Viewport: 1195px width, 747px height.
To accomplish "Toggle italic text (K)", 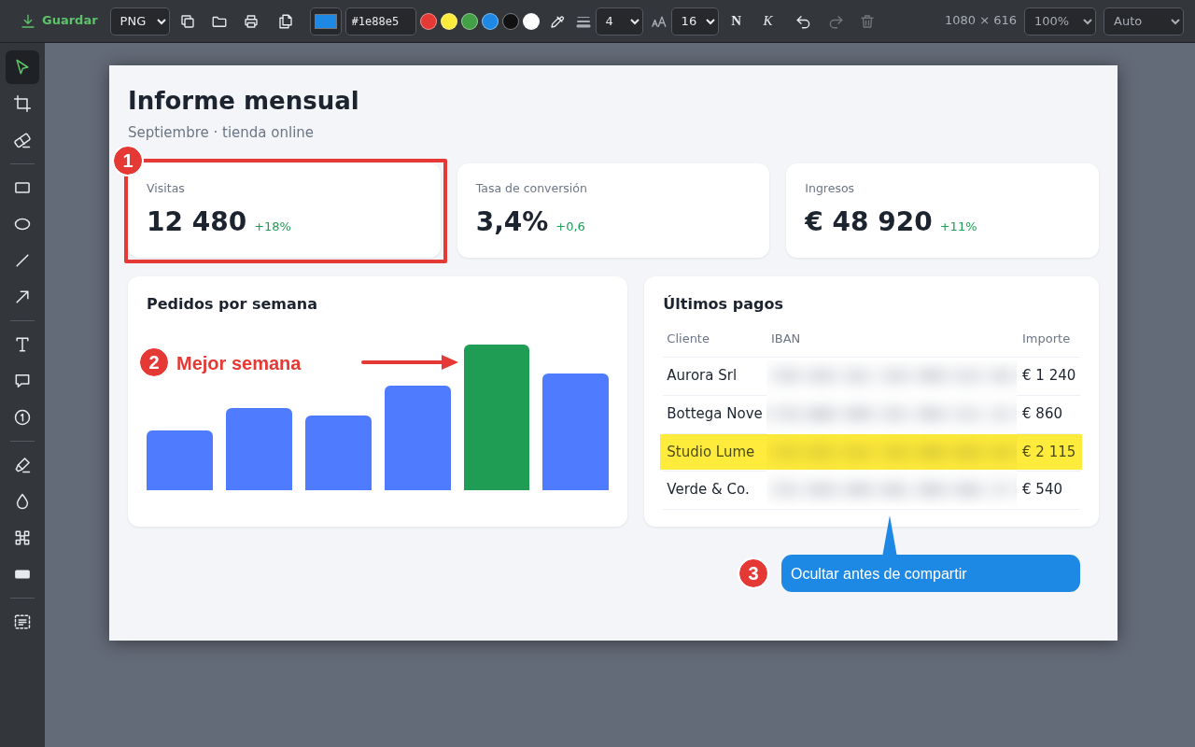I will 767,21.
